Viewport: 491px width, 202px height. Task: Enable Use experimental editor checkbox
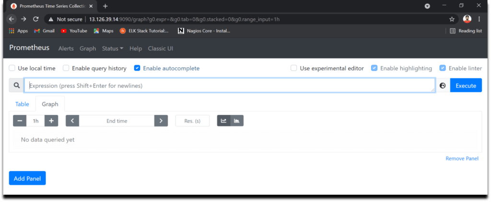pos(294,68)
